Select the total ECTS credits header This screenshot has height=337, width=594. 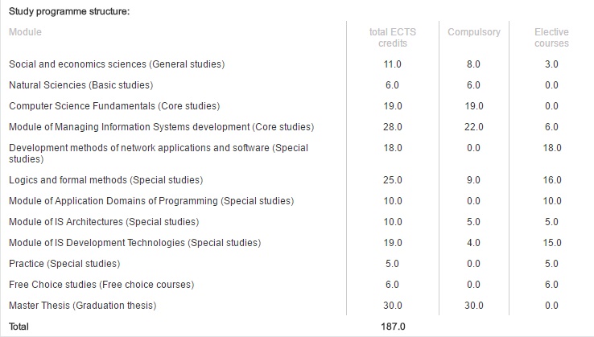point(393,38)
